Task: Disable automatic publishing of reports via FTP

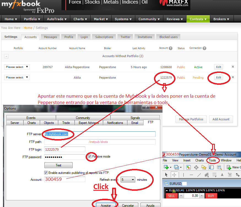Action: tap(46, 173)
